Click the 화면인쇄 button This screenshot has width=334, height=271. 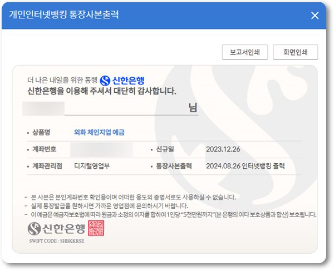[296, 52]
